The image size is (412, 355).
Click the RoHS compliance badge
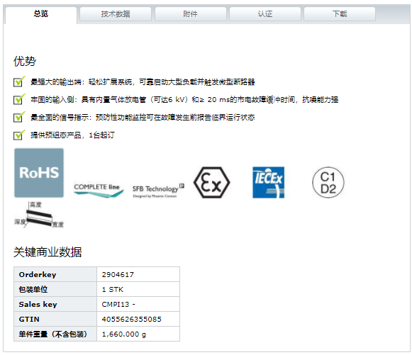(x=39, y=173)
